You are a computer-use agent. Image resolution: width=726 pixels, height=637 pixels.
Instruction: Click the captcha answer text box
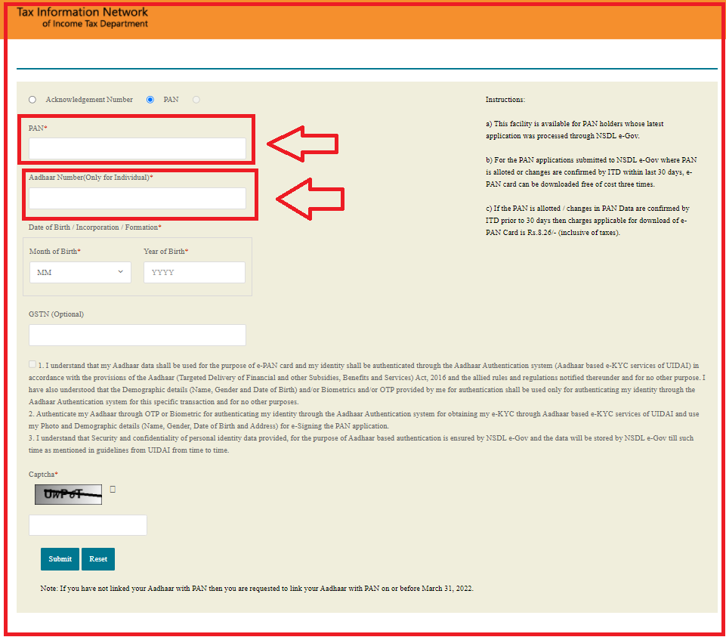pyautogui.click(x=88, y=525)
